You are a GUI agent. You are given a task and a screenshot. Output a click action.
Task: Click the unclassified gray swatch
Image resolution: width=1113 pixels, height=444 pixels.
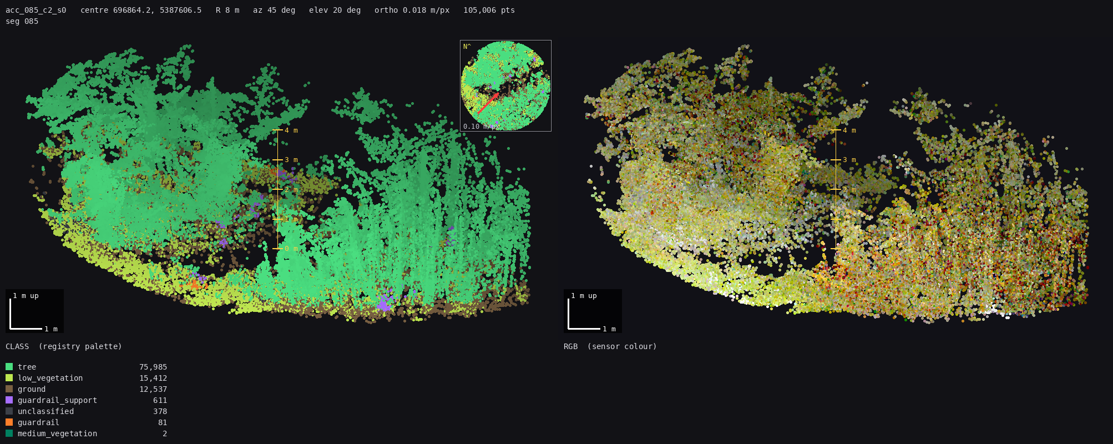(x=9, y=411)
